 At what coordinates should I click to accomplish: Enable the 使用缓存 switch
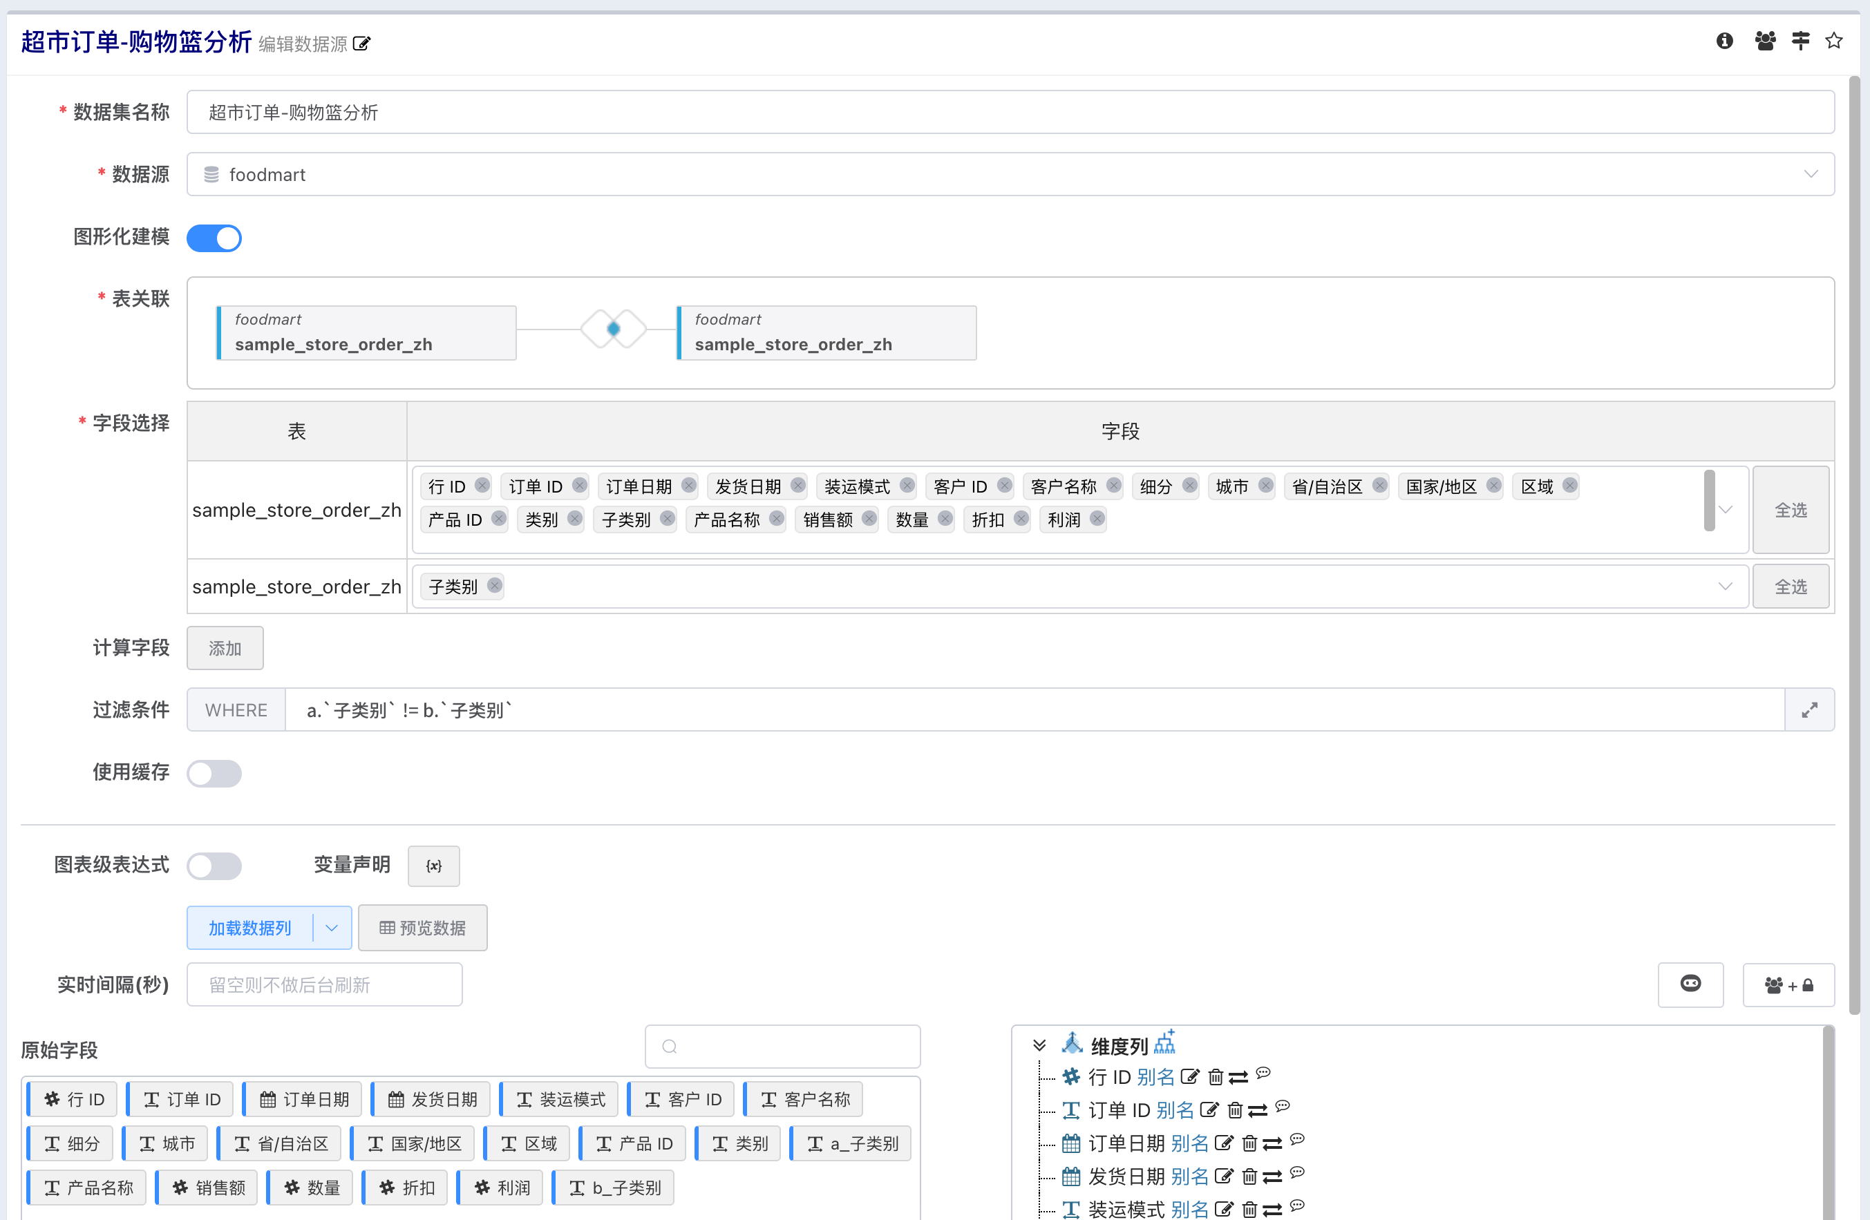(x=214, y=773)
